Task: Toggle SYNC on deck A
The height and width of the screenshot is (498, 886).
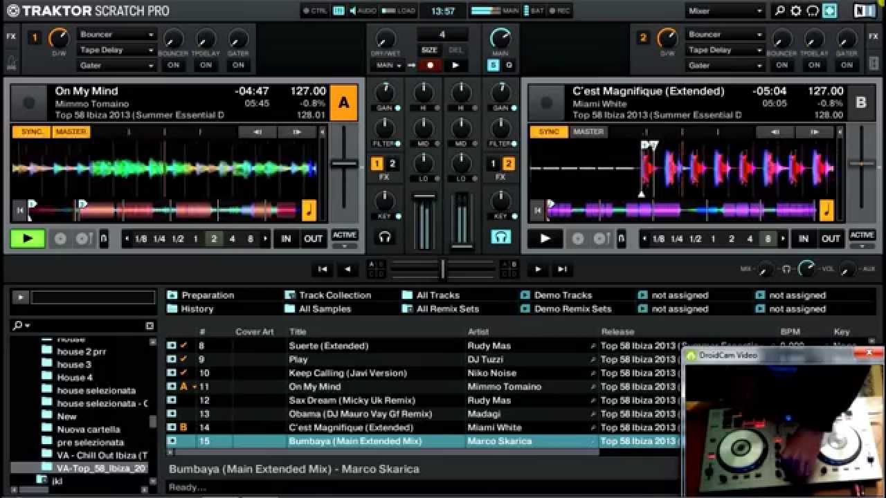Action: tap(32, 131)
